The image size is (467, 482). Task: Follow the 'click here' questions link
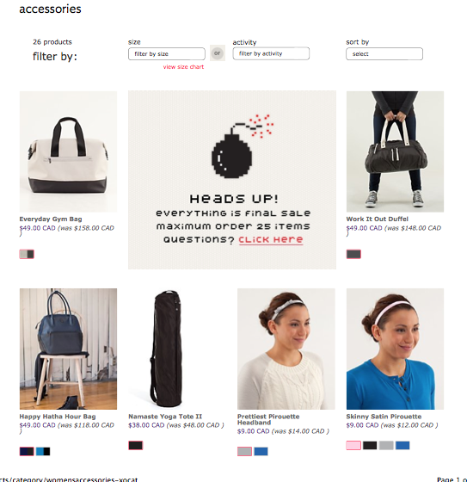(x=271, y=239)
